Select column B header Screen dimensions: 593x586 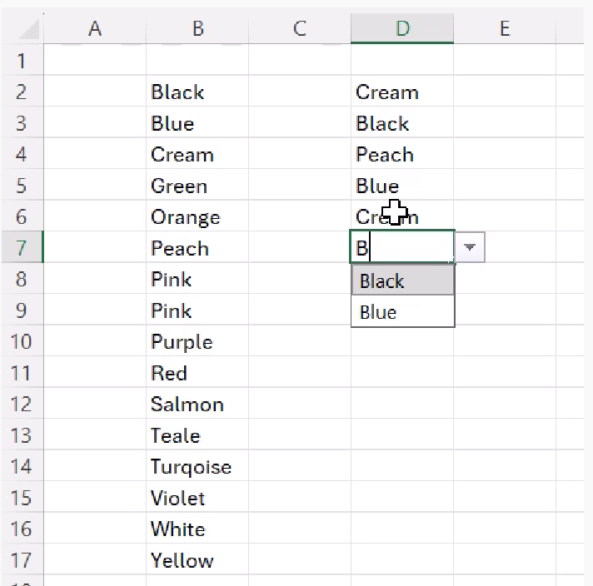(x=197, y=29)
